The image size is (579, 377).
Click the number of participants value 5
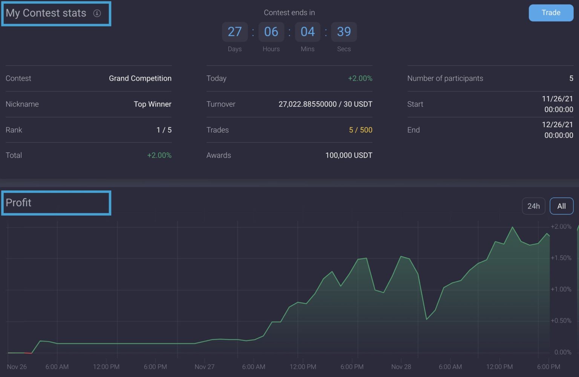(571, 78)
